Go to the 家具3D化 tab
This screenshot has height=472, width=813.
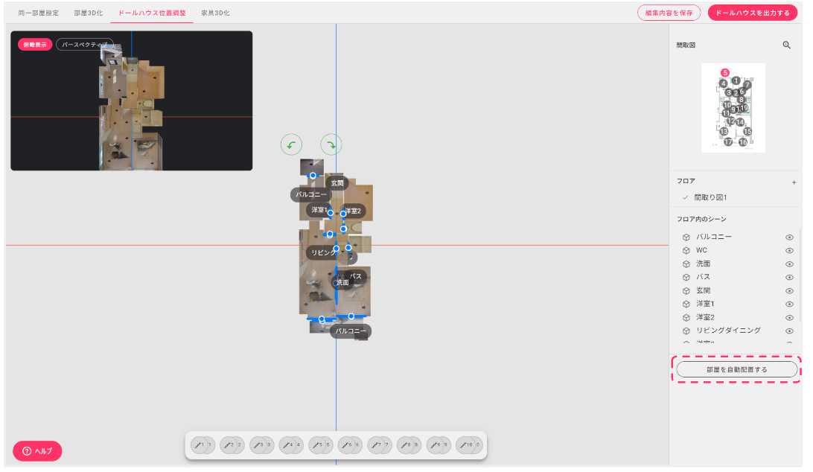(215, 13)
